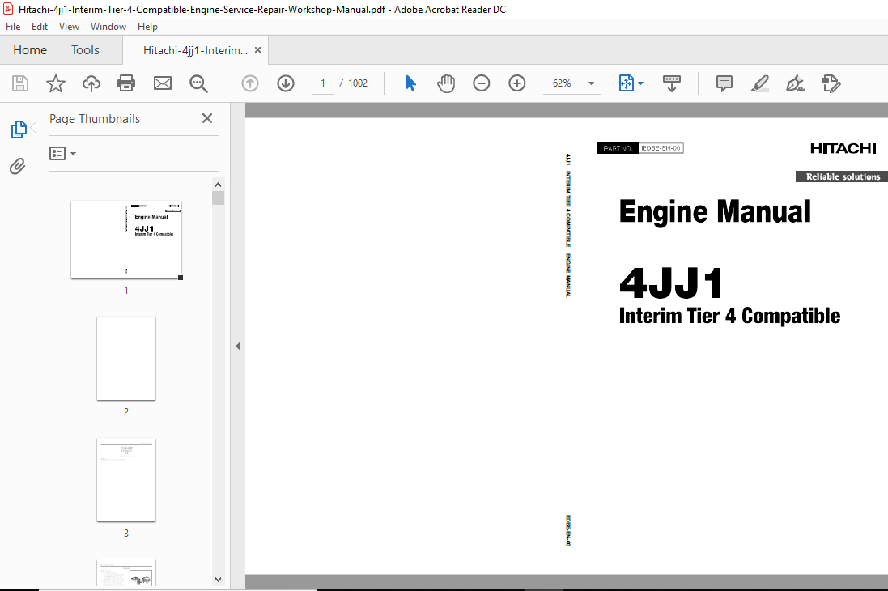Viewport: 888px width, 591px height.
Task: Open the find text search icon
Action: tap(198, 83)
